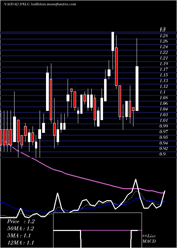Select the 1.24 price axis label
This screenshot has height=248, width=177.
pyautogui.click(x=164, y=47)
